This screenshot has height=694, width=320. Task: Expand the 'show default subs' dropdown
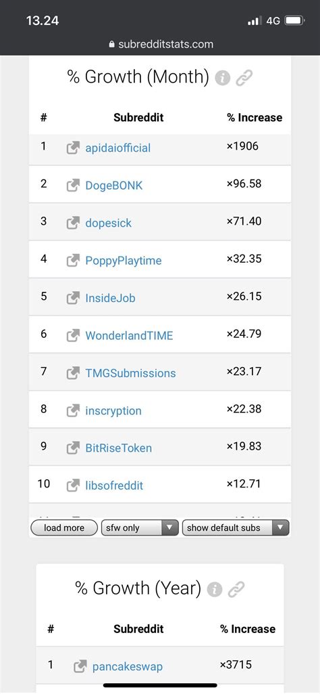[x=236, y=527]
